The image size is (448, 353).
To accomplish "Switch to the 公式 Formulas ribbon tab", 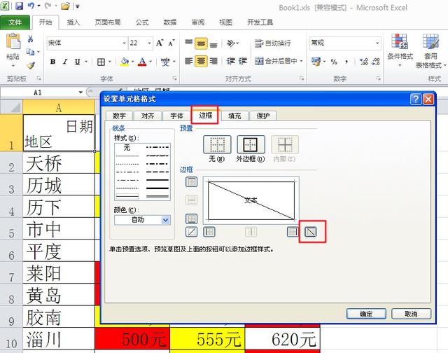I will [x=142, y=22].
